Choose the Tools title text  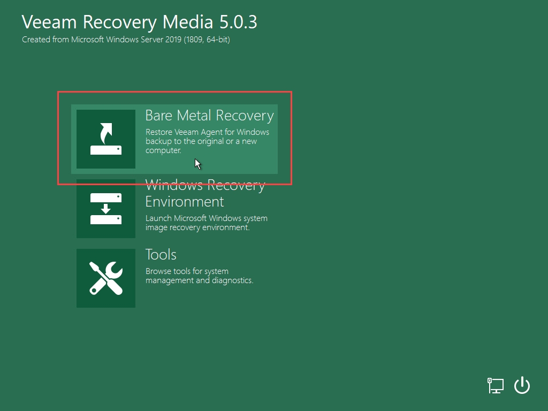click(161, 255)
